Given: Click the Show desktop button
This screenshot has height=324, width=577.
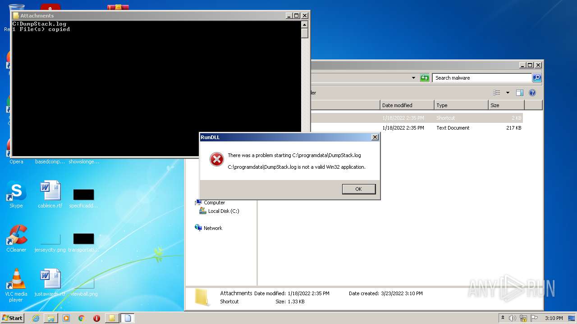Looking at the screenshot, I should click(x=572, y=318).
